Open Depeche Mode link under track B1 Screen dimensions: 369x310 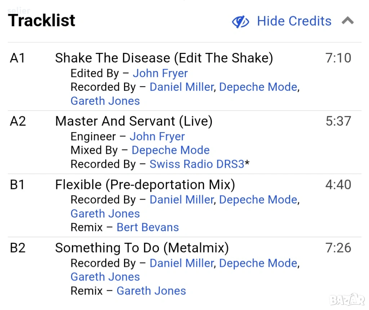click(258, 200)
